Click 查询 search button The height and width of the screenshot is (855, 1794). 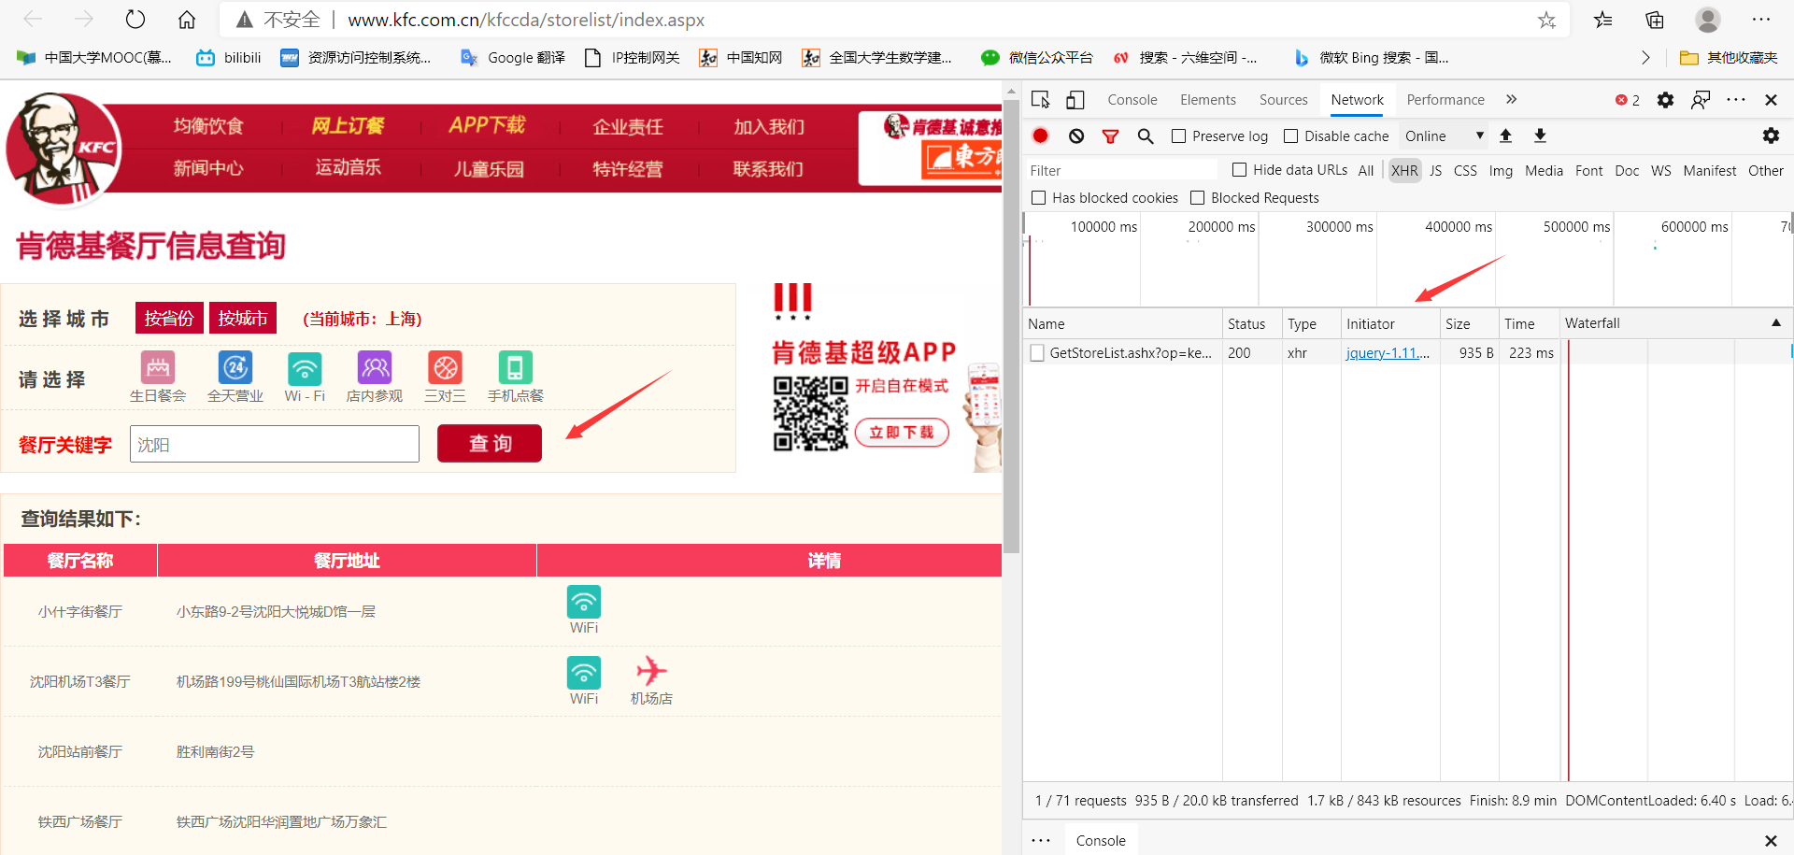(x=490, y=443)
